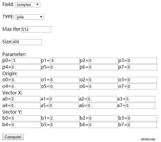Click the p4 parameter input box
Image resolution: width=161 pixels, height=142 pixels.
pyautogui.click(x=26, y=67)
